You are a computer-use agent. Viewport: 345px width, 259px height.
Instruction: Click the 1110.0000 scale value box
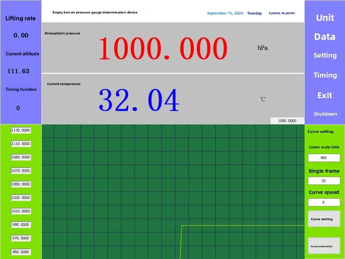click(21, 144)
